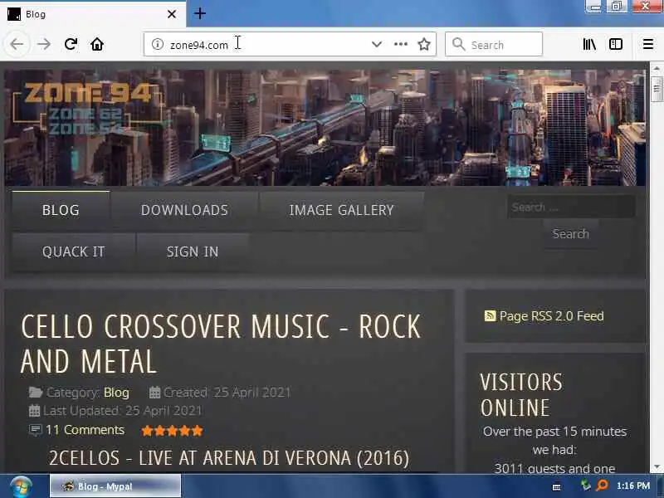Click the orange magnifier tray icon

click(x=602, y=486)
